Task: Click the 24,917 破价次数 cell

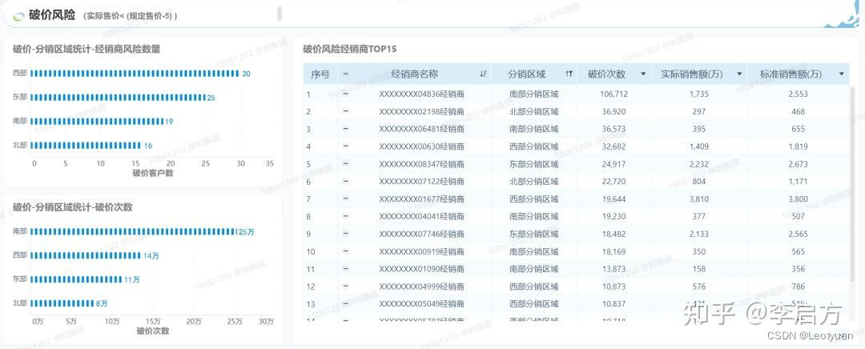Action: tap(616, 164)
